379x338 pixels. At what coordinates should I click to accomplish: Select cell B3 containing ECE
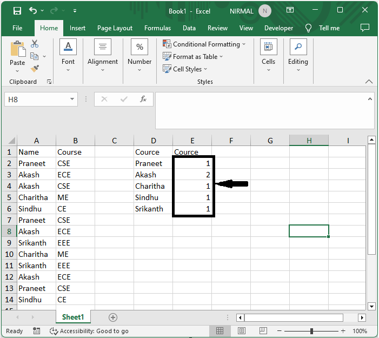[75, 175]
